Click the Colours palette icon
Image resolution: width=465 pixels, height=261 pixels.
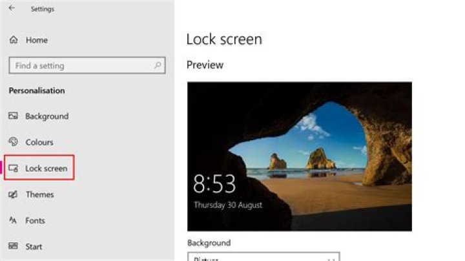(14, 142)
